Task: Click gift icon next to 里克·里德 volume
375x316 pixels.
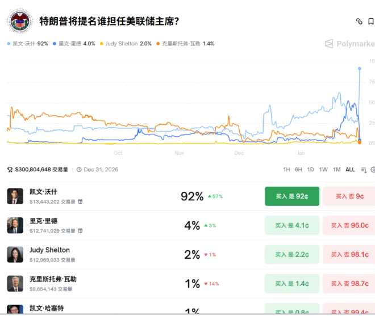Action: pyautogui.click(x=80, y=230)
